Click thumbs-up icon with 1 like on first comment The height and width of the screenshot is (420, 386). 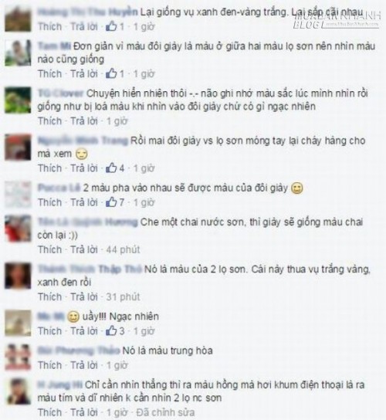point(111,26)
